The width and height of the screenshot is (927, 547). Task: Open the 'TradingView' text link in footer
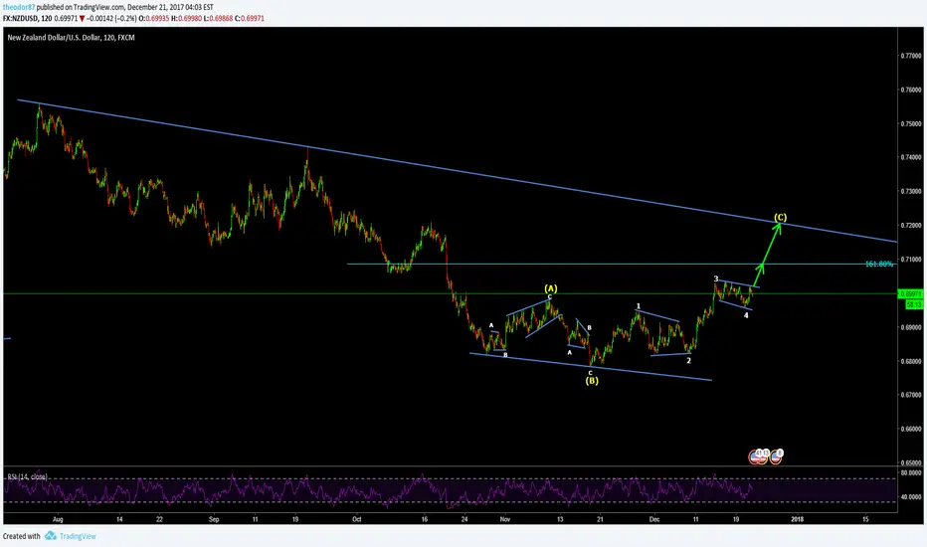coord(78,536)
